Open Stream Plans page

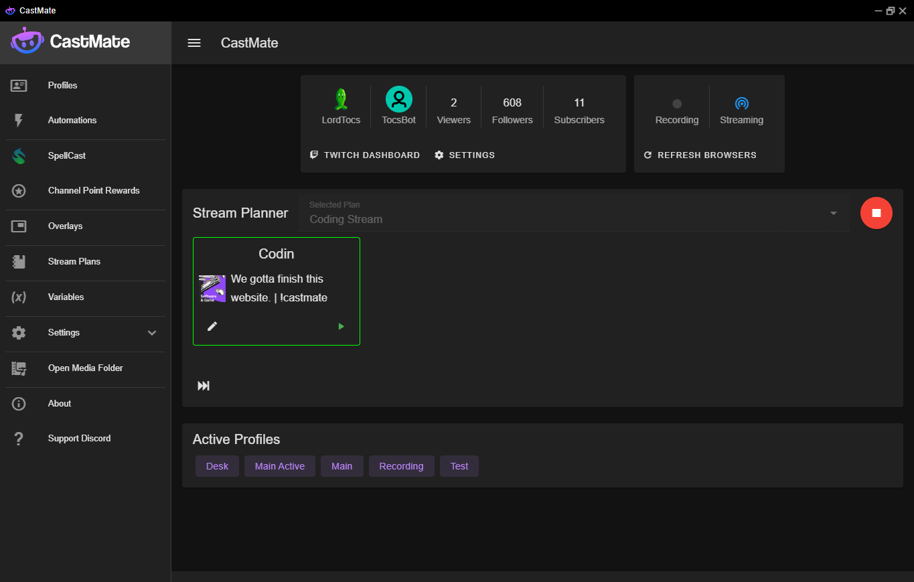[x=85, y=262]
